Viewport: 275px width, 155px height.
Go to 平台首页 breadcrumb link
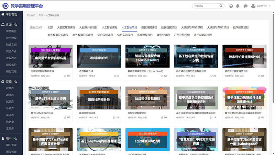(31, 15)
